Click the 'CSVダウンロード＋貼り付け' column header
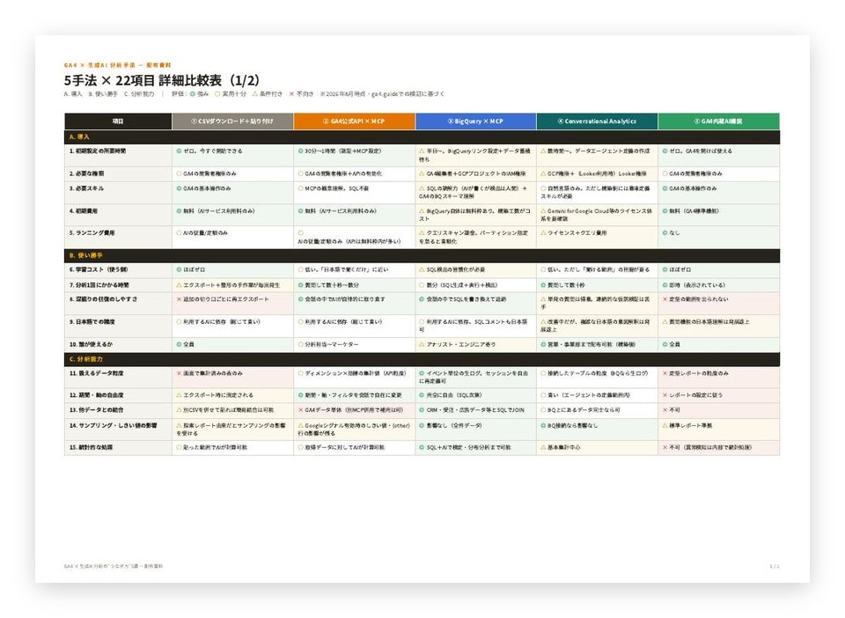The image size is (845, 618). [x=232, y=121]
